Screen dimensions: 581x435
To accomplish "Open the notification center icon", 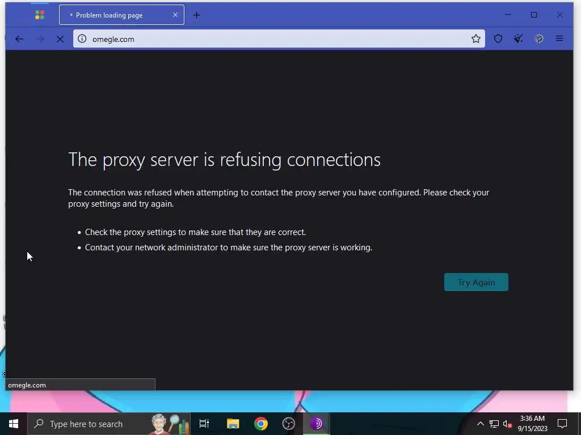I will [x=562, y=424].
